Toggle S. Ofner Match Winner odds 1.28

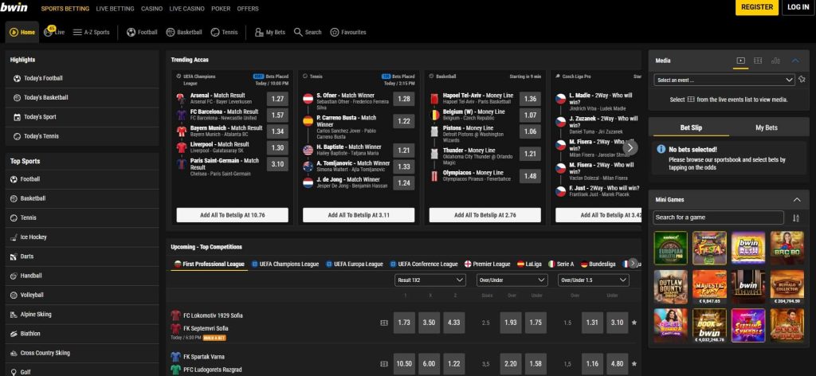404,99
